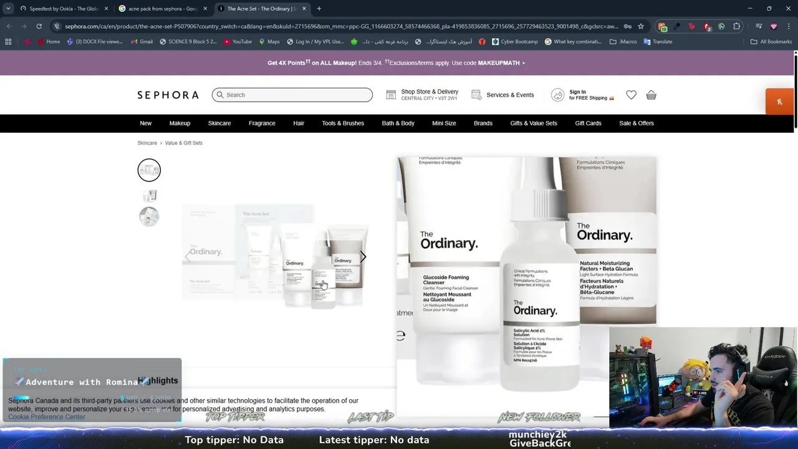
Task: Open the iMacros bookmark folder
Action: pyautogui.click(x=623, y=42)
